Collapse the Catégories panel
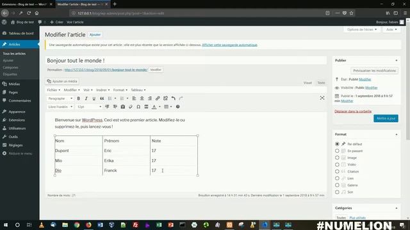Image resolution: width=410 pixels, height=230 pixels. point(397,208)
